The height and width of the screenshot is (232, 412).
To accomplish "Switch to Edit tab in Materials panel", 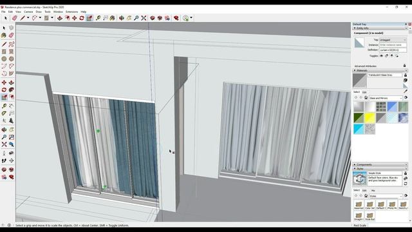I will 364,92.
